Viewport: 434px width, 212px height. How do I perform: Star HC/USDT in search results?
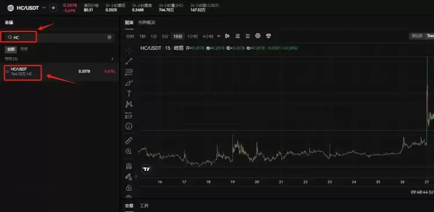point(8,71)
